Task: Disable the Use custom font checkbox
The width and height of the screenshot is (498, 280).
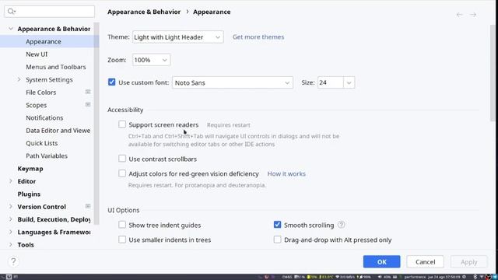Action: (x=112, y=82)
